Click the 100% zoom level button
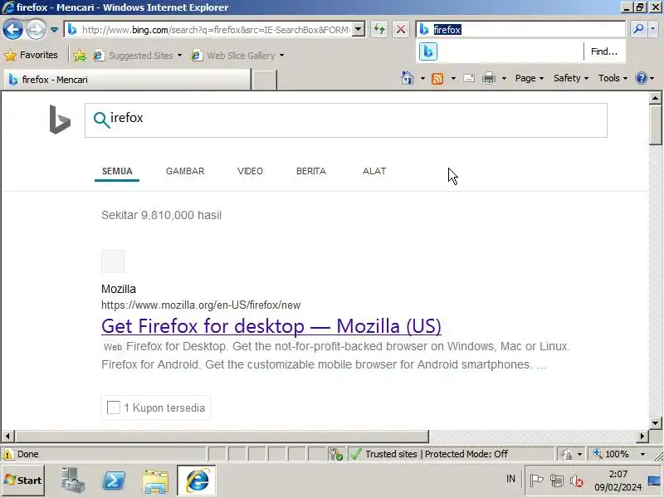This screenshot has height=498, width=664. (611, 454)
